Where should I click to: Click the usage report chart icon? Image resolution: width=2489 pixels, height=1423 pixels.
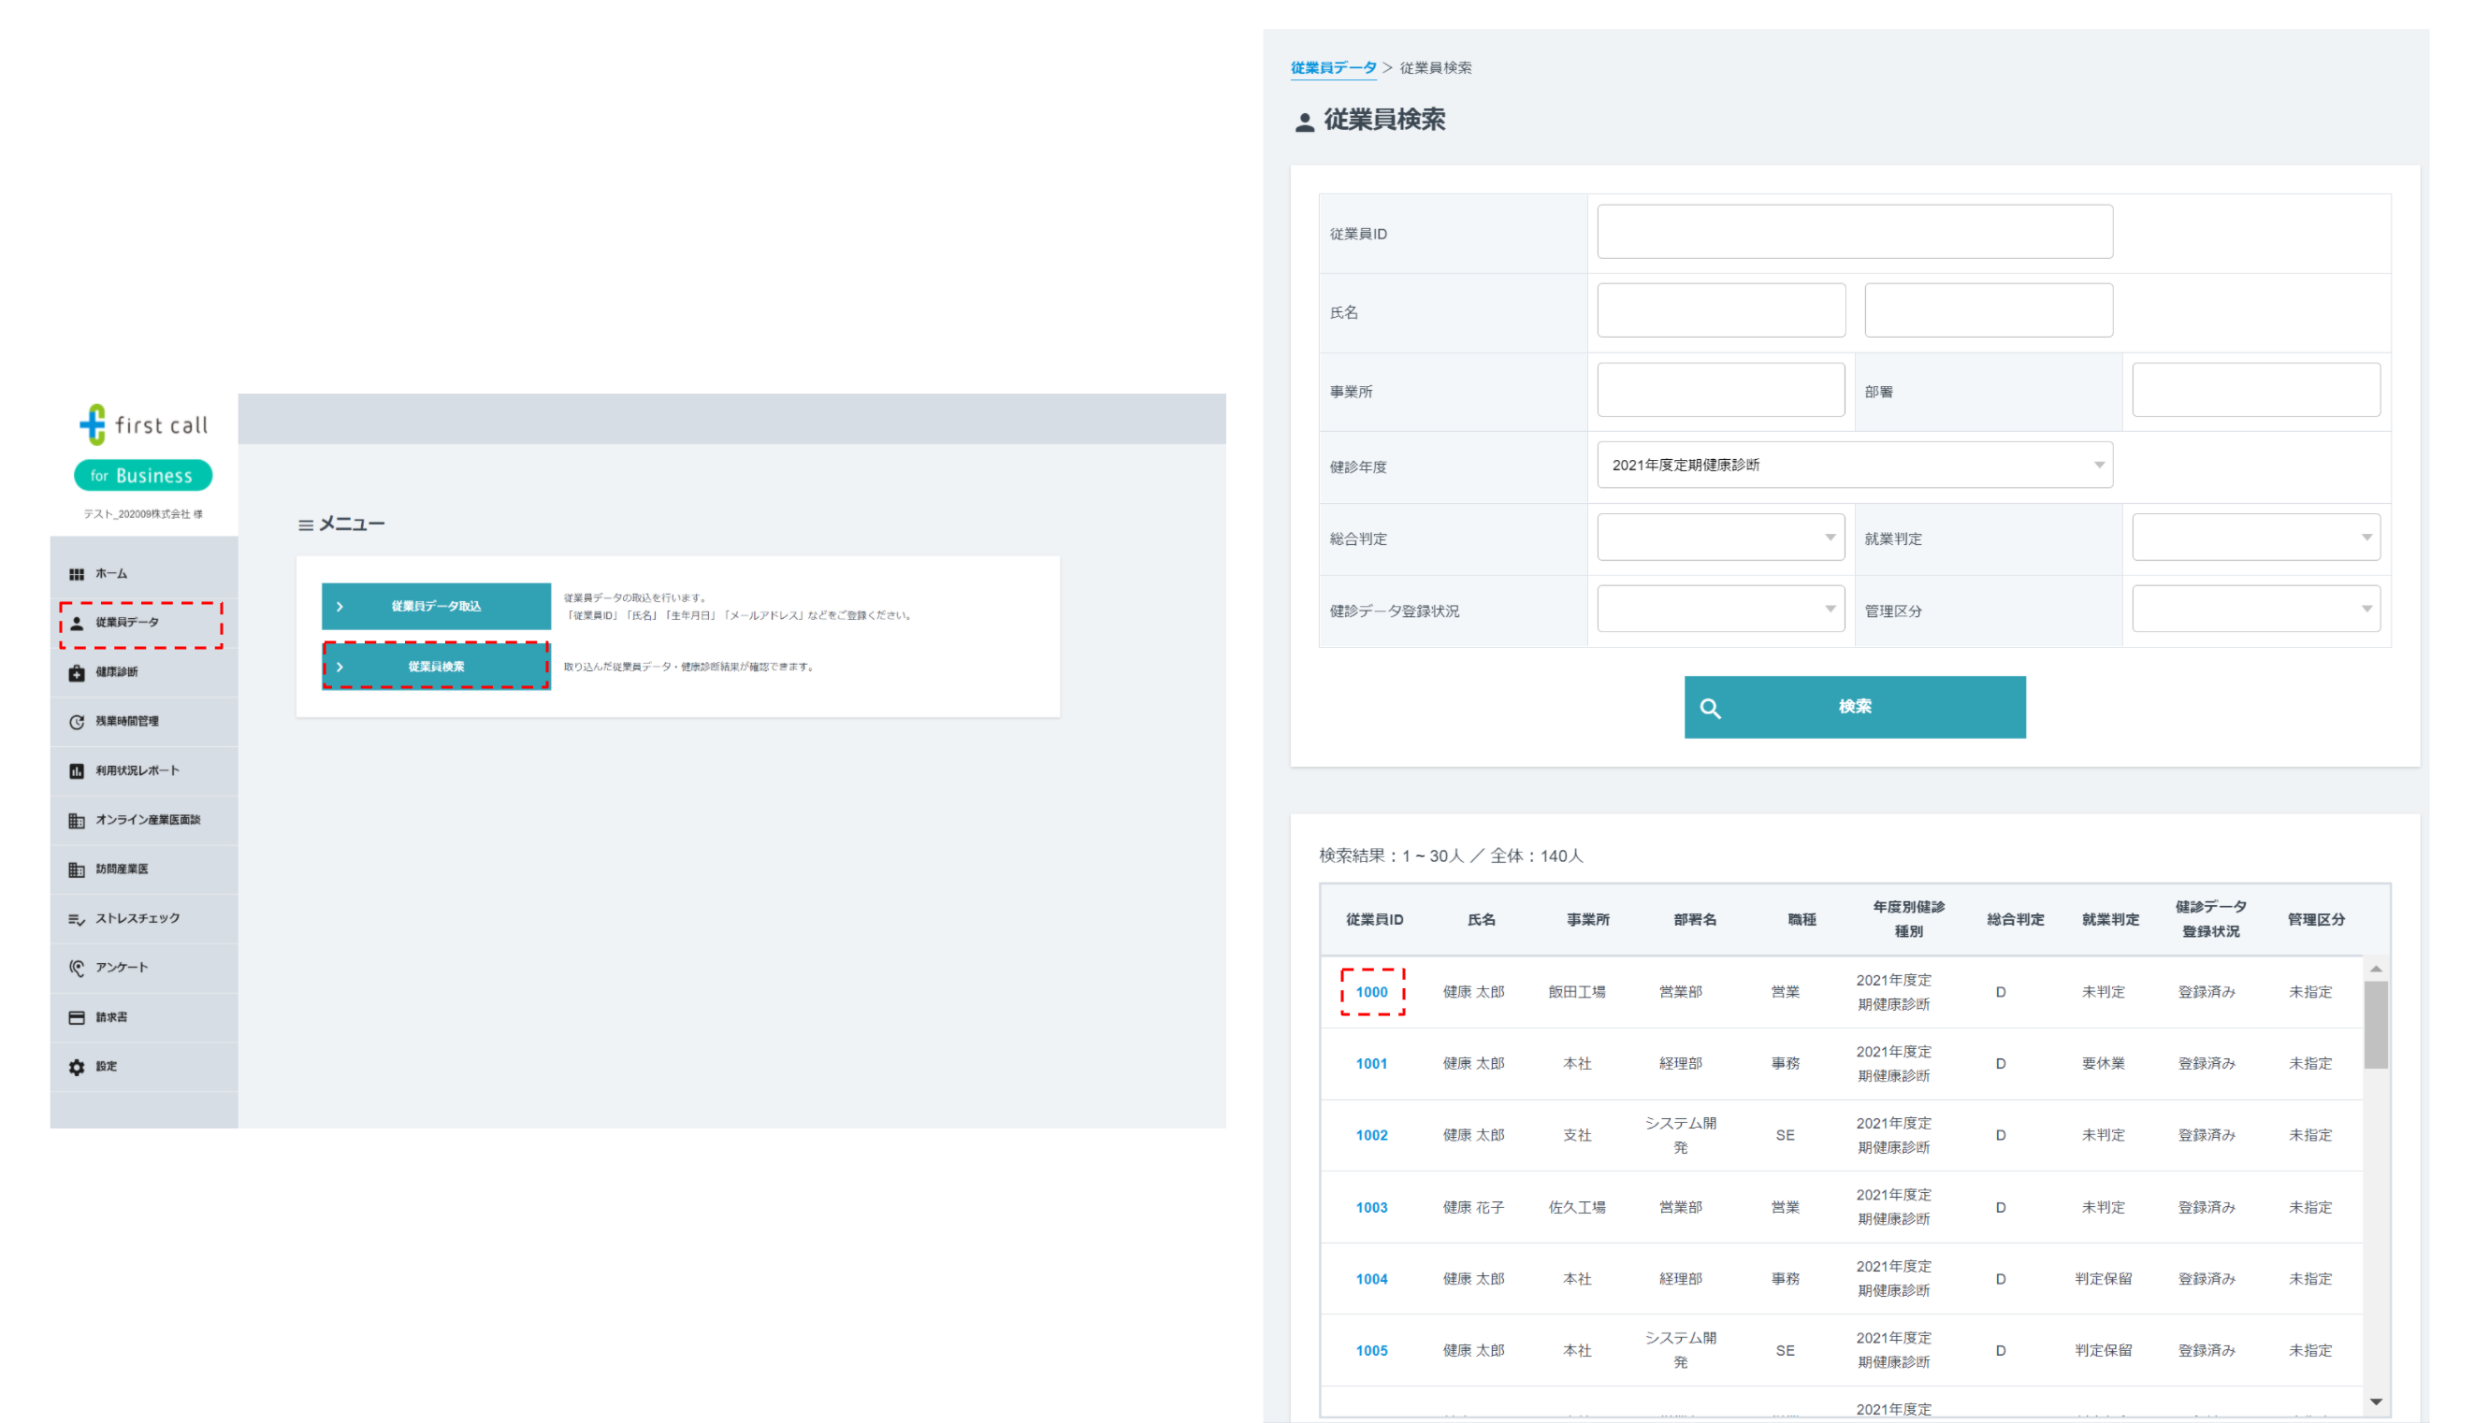77,771
